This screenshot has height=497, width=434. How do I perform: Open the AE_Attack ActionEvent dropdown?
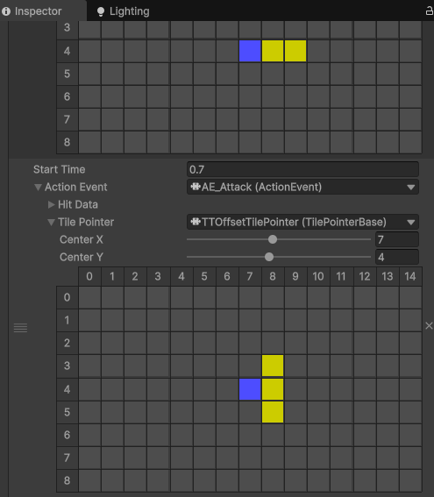pos(302,187)
